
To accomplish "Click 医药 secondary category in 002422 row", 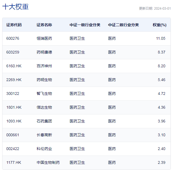I will [112, 149].
